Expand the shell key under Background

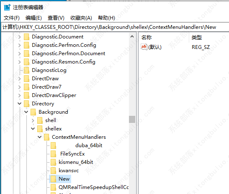click(33, 120)
